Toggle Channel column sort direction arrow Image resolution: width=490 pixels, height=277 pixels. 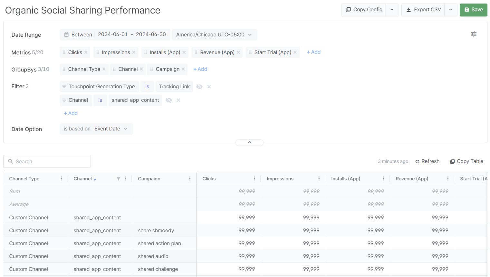tap(95, 179)
